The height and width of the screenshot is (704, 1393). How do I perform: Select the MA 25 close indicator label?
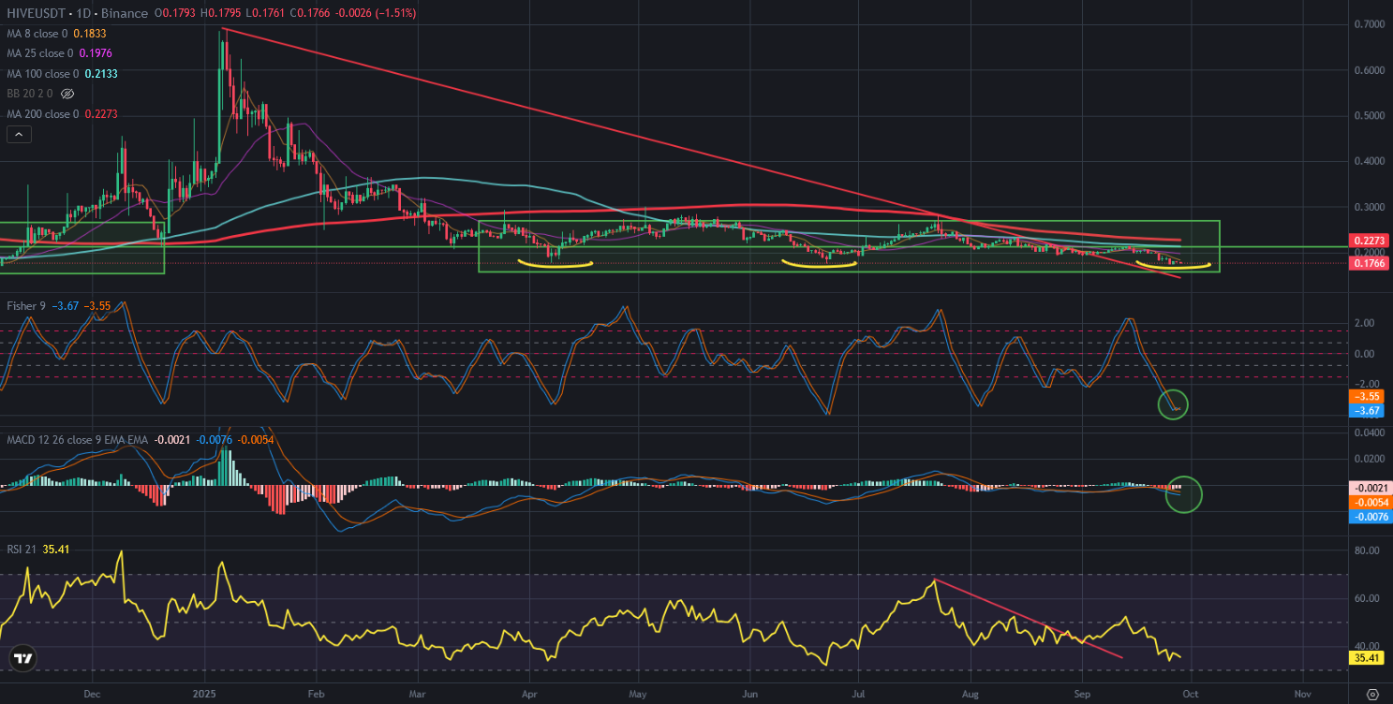[45, 53]
